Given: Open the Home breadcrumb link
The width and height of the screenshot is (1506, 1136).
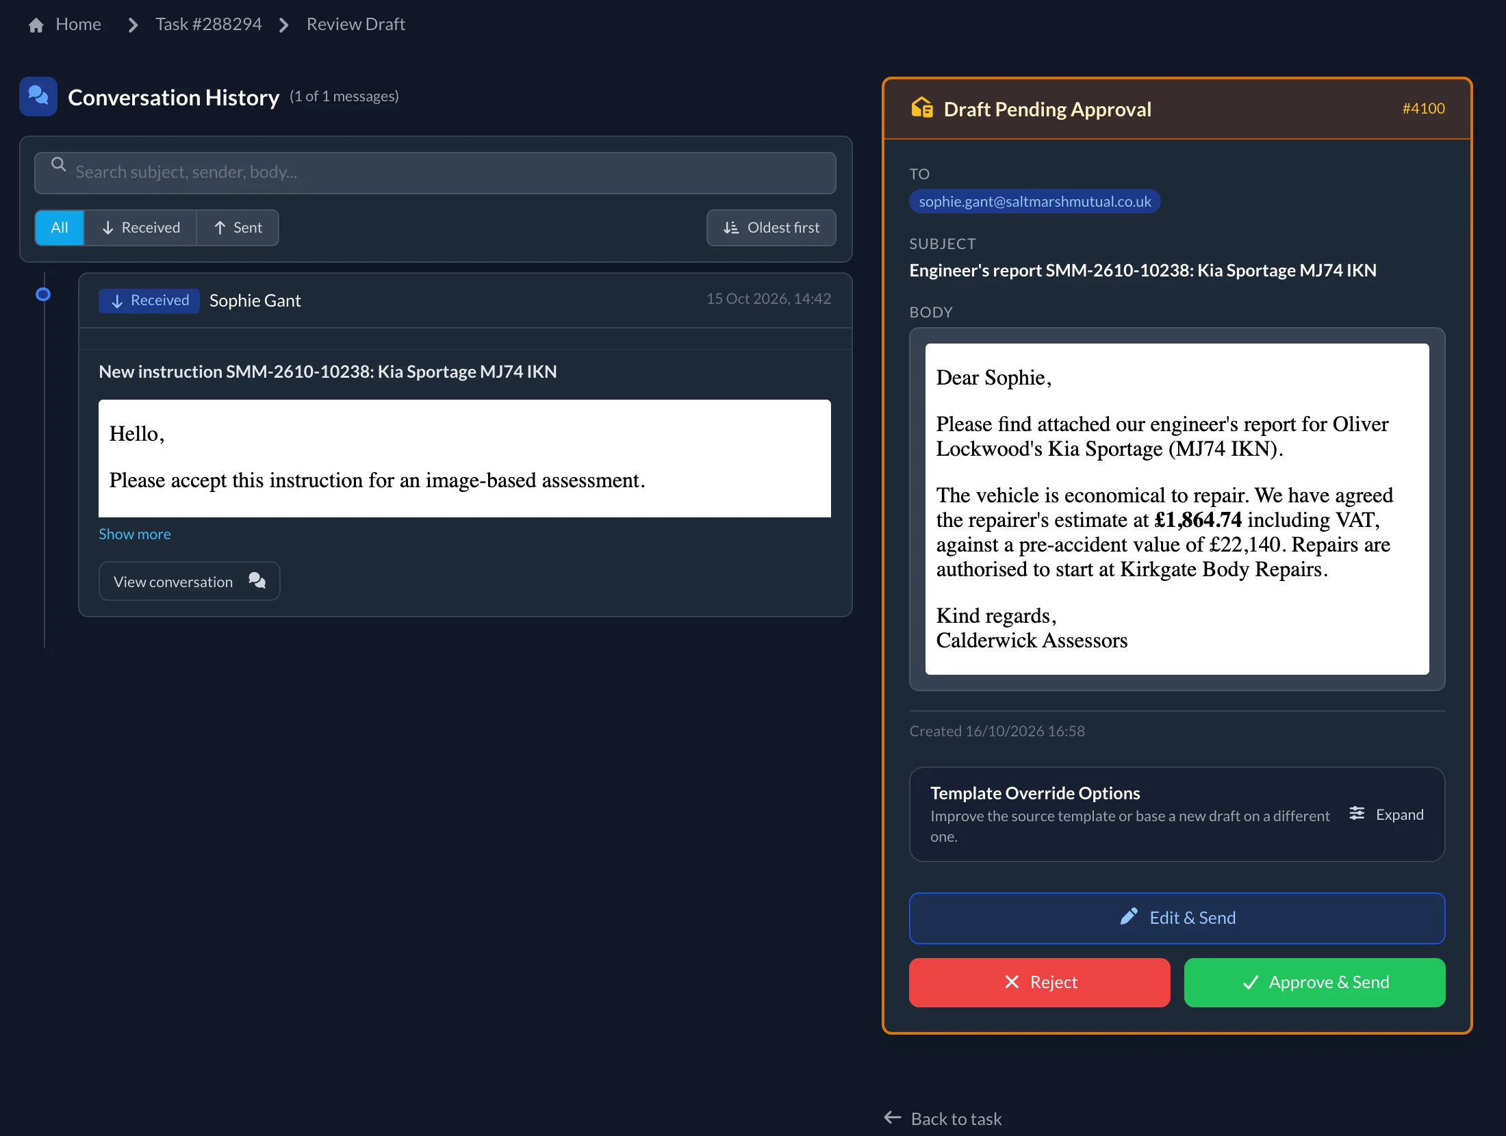Looking at the screenshot, I should (78, 25).
